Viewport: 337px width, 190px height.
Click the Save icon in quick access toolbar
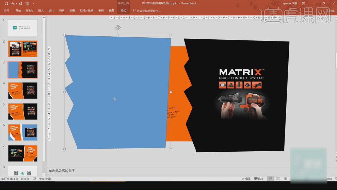(x=6, y=3)
